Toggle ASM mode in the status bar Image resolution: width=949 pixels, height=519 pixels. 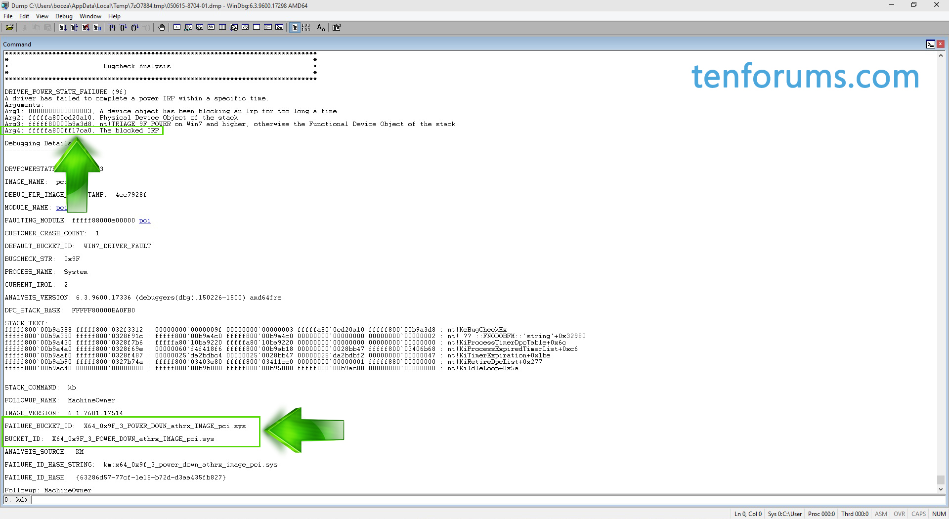point(881,514)
